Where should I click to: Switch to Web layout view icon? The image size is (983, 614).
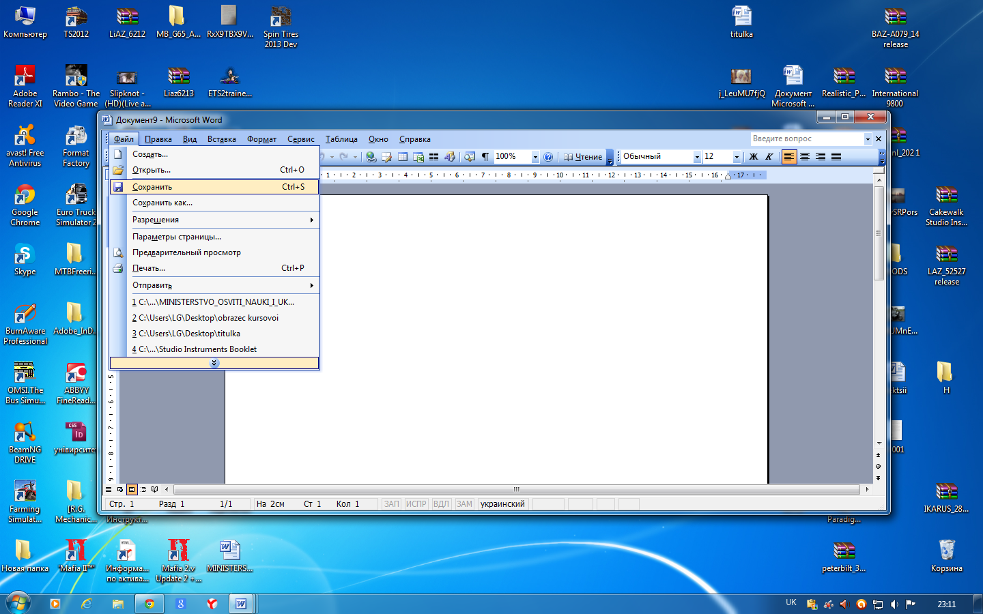(x=120, y=489)
